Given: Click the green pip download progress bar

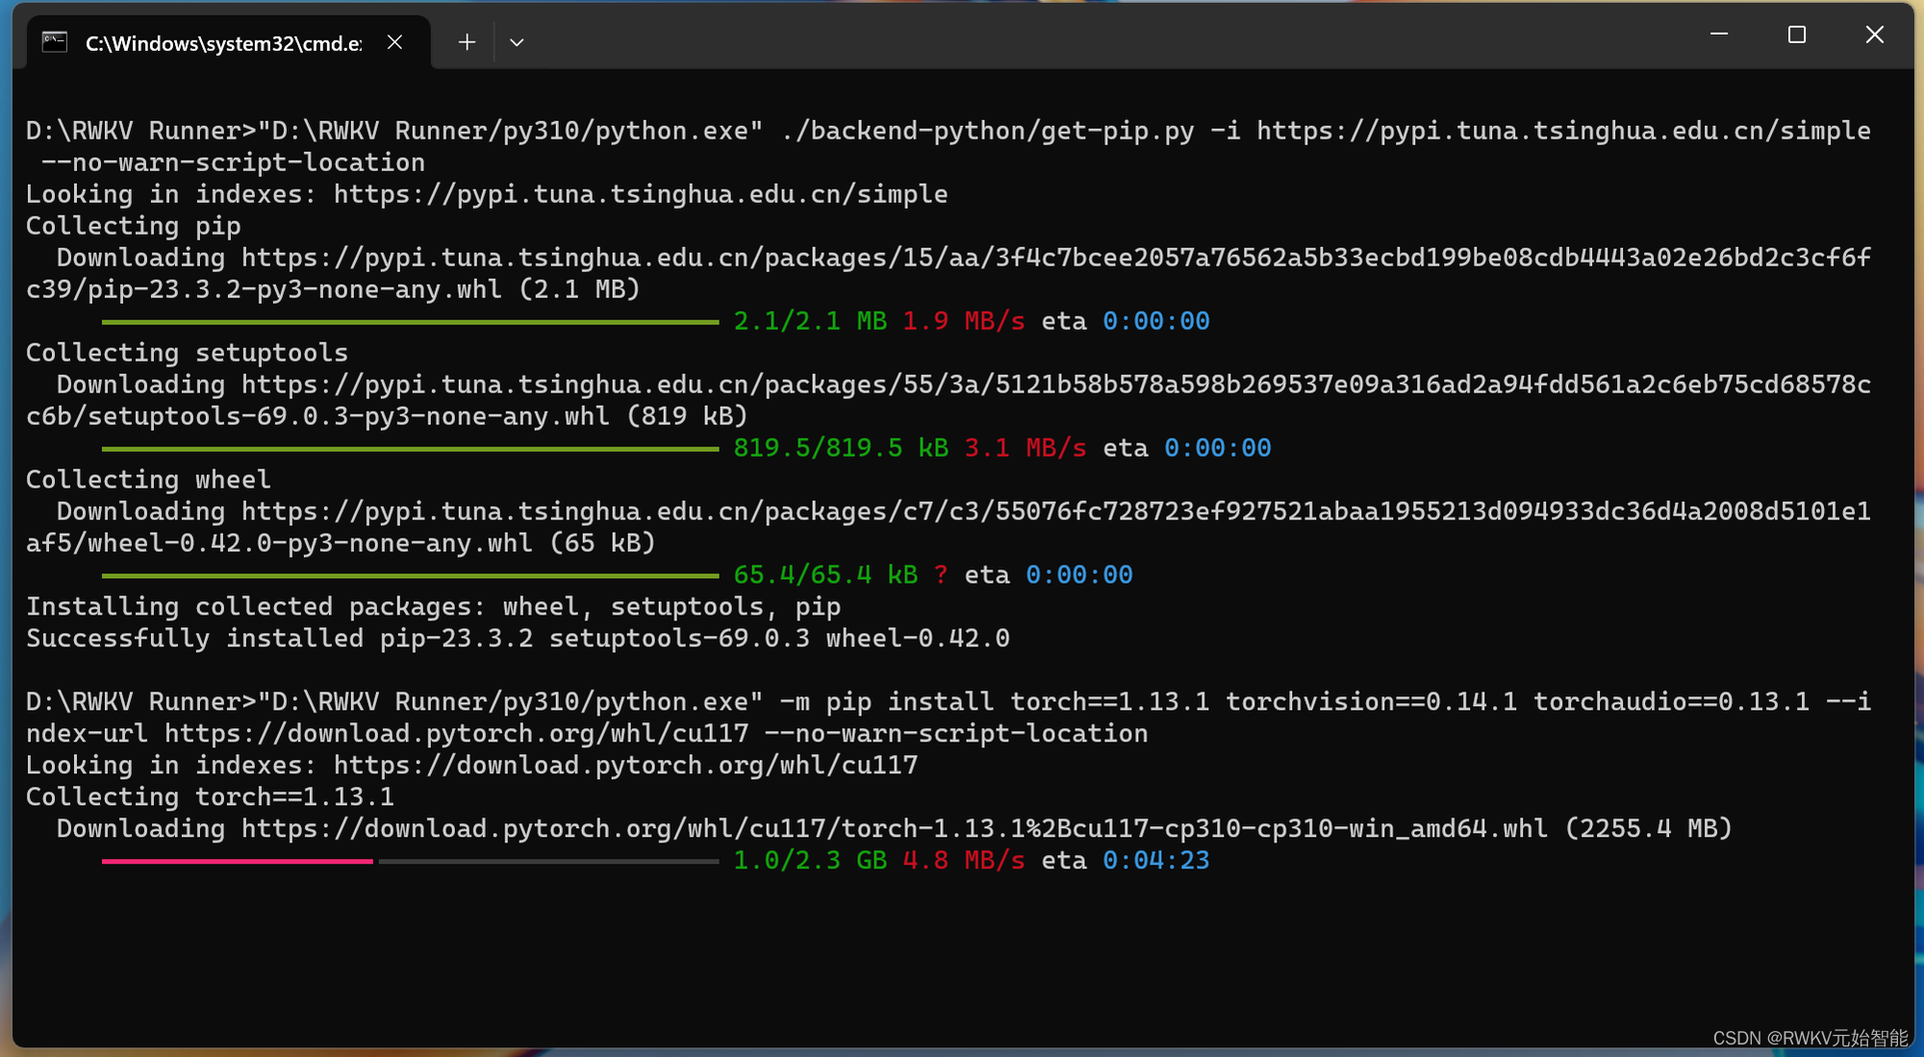Looking at the screenshot, I should click(410, 321).
